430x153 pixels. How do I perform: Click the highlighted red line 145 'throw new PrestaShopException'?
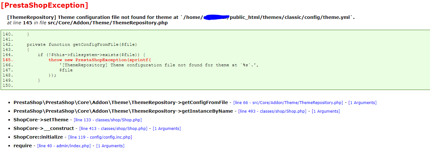point(100,60)
